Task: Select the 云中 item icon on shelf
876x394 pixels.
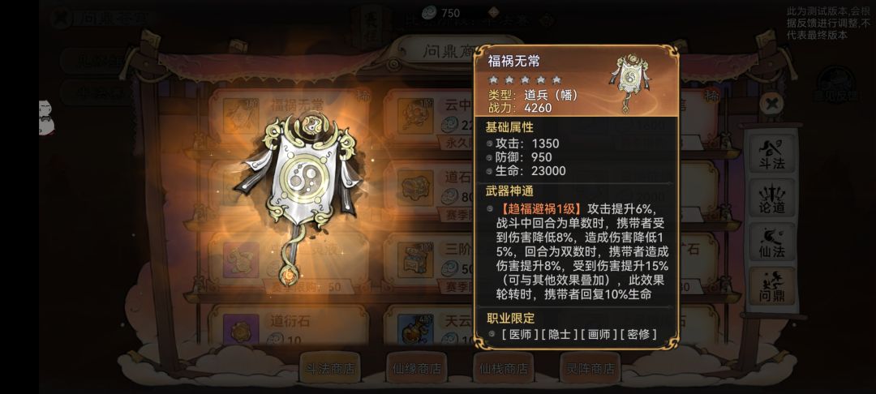Action: [x=415, y=116]
